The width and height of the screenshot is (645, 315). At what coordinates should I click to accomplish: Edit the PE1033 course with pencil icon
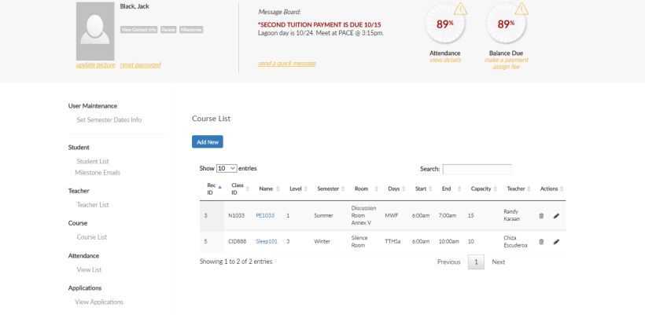click(x=556, y=215)
